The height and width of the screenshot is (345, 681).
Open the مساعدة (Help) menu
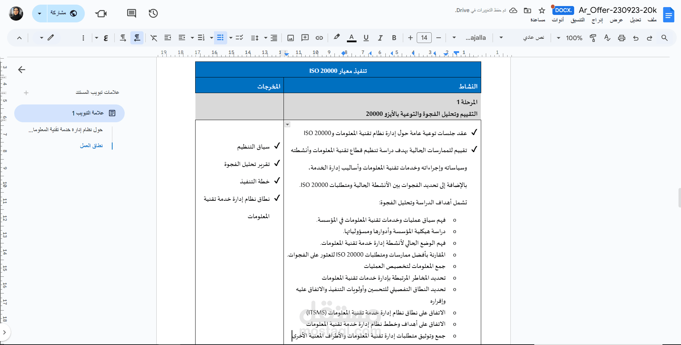click(x=538, y=20)
